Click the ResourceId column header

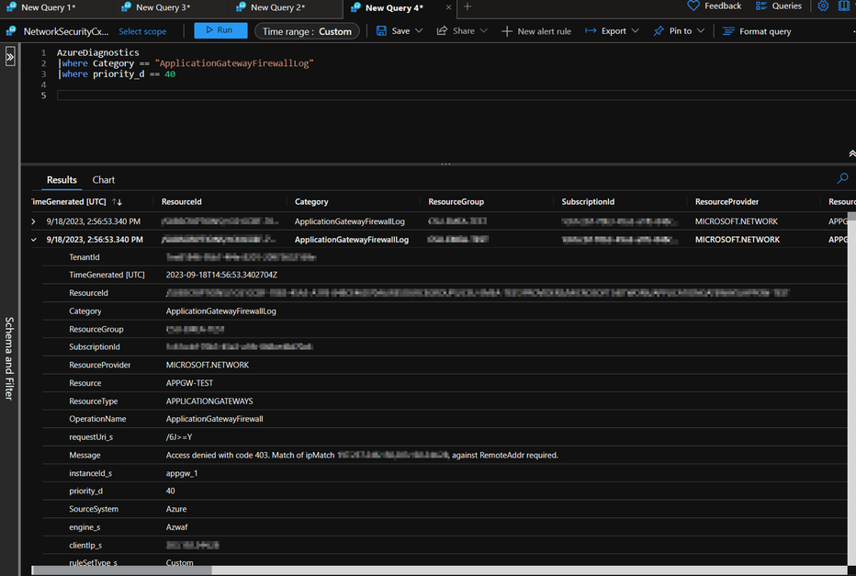click(181, 202)
